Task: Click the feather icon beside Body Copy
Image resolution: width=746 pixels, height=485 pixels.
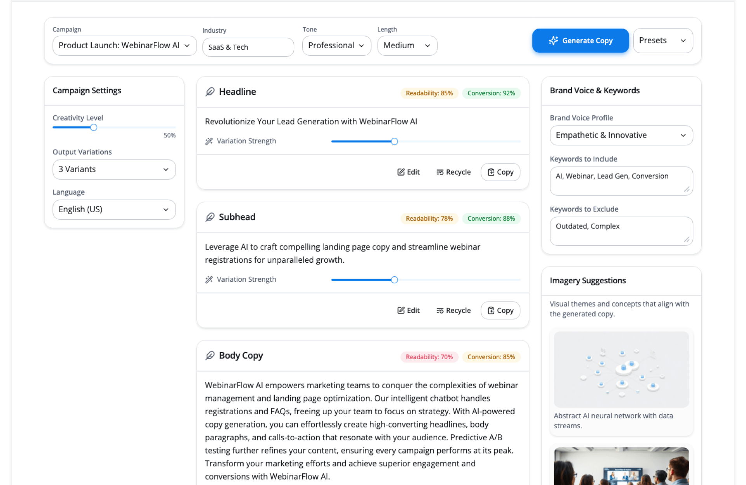Action: 210,355
